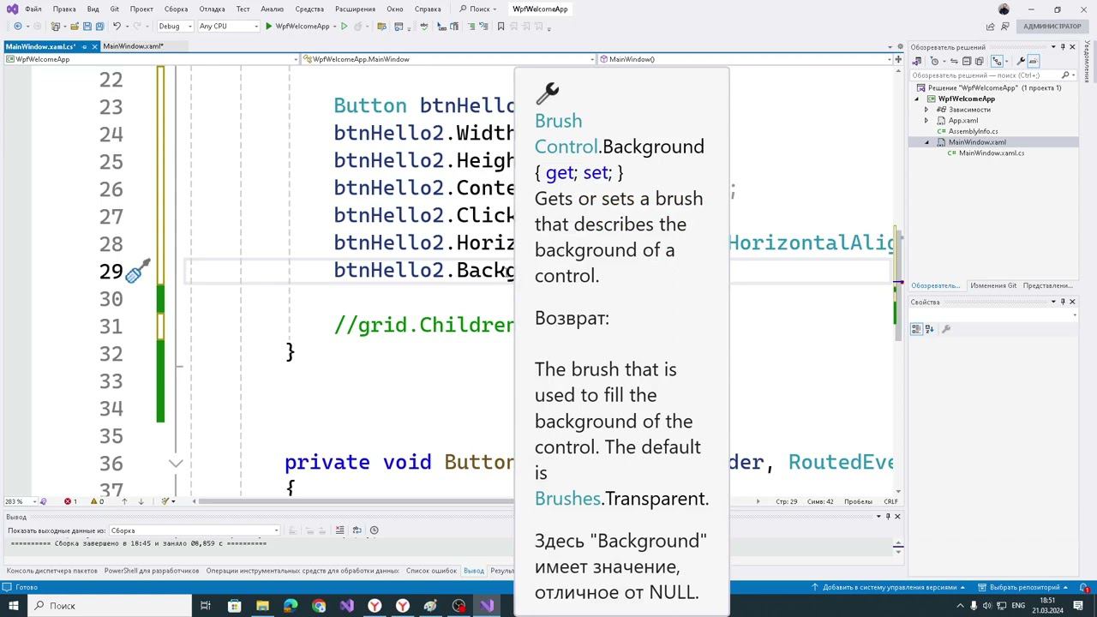The height and width of the screenshot is (617, 1097).
Task: Toggle the Preview Selected Items button in Solution Explorer
Action: [x=1034, y=61]
